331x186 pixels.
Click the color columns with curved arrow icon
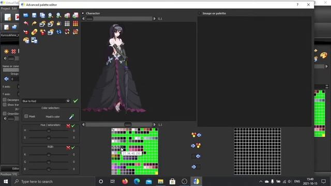[x=76, y=32]
